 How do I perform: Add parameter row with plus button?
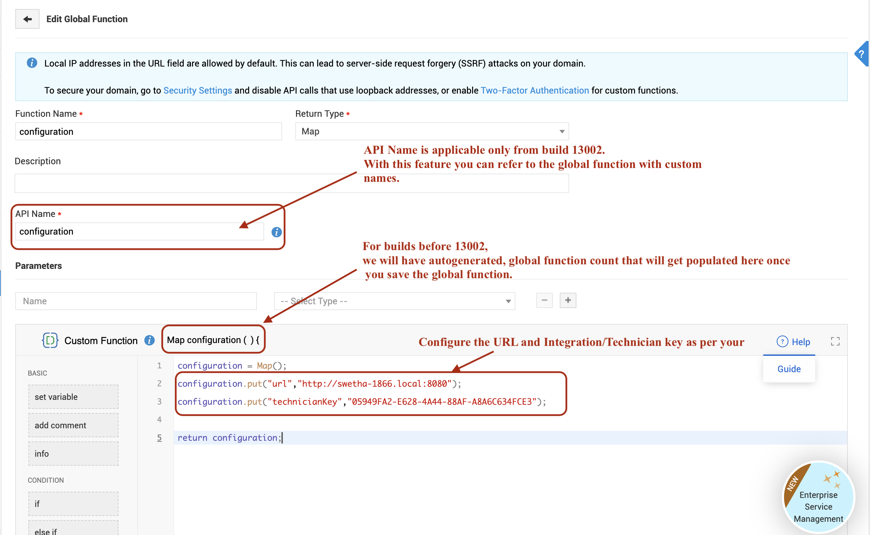tap(568, 300)
